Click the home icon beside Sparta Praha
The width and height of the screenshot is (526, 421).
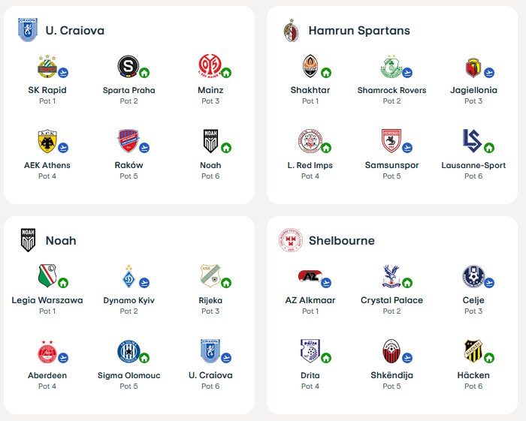[144, 74]
